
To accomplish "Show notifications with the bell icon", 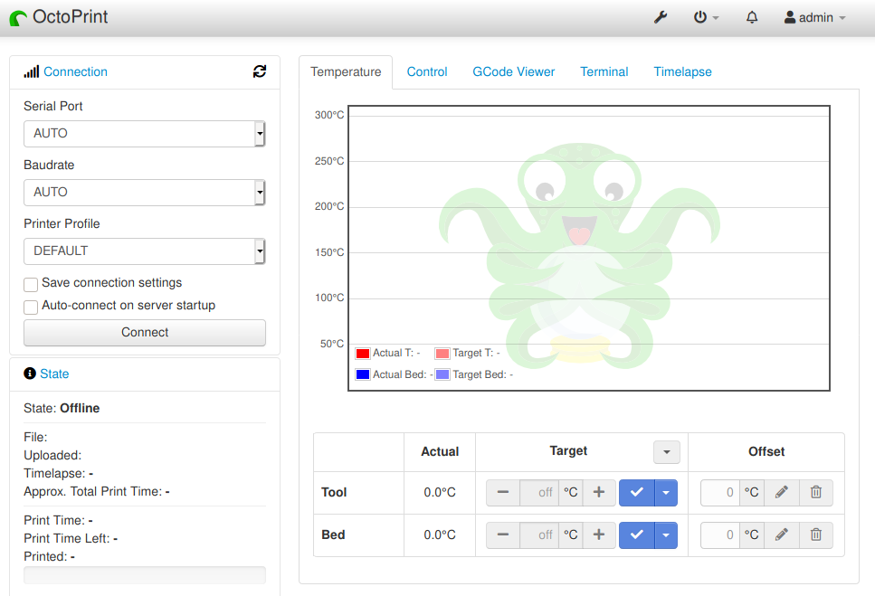I will coord(752,17).
